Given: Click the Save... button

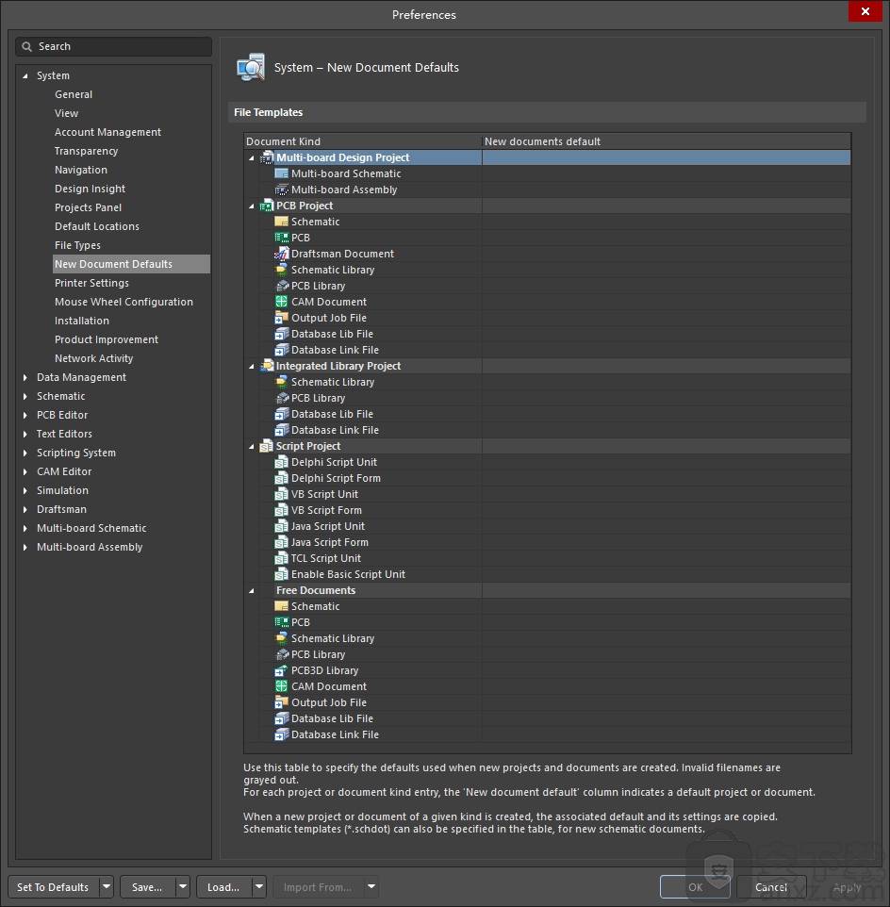Looking at the screenshot, I should [x=147, y=887].
